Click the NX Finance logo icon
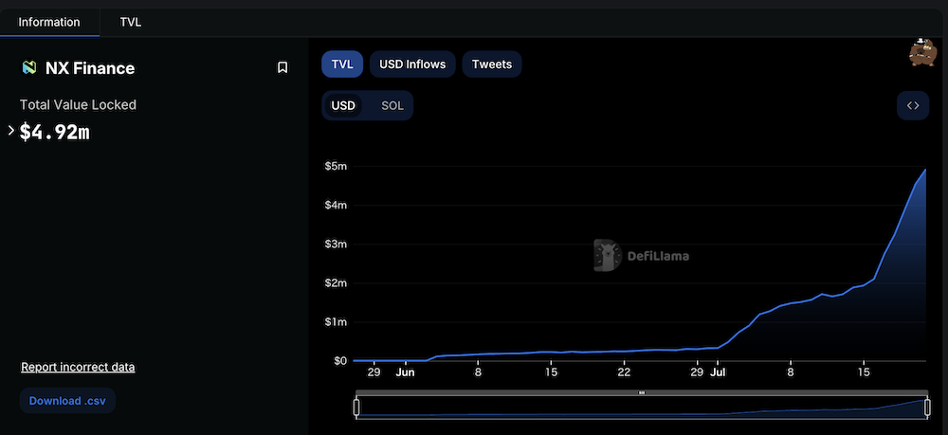 (28, 67)
